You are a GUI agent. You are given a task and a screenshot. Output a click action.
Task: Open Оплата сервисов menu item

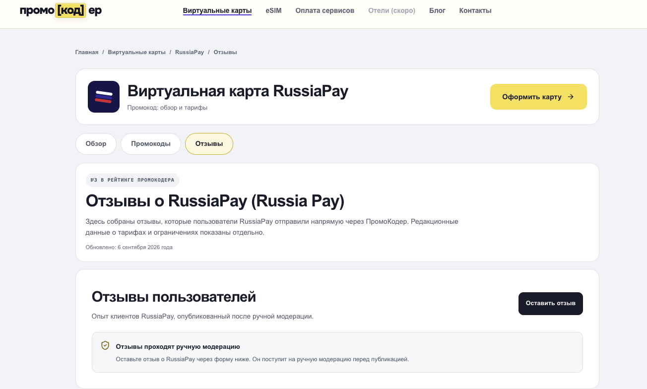[325, 10]
